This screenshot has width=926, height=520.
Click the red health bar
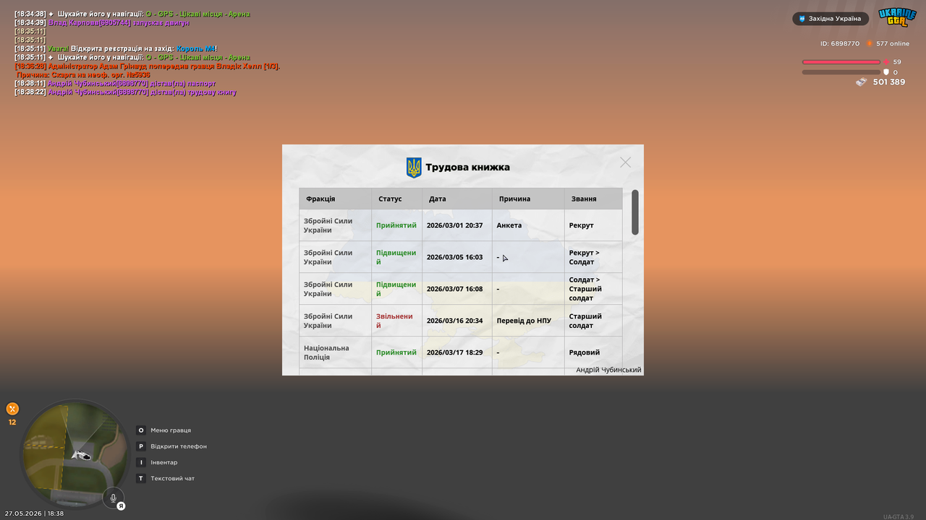(x=841, y=62)
